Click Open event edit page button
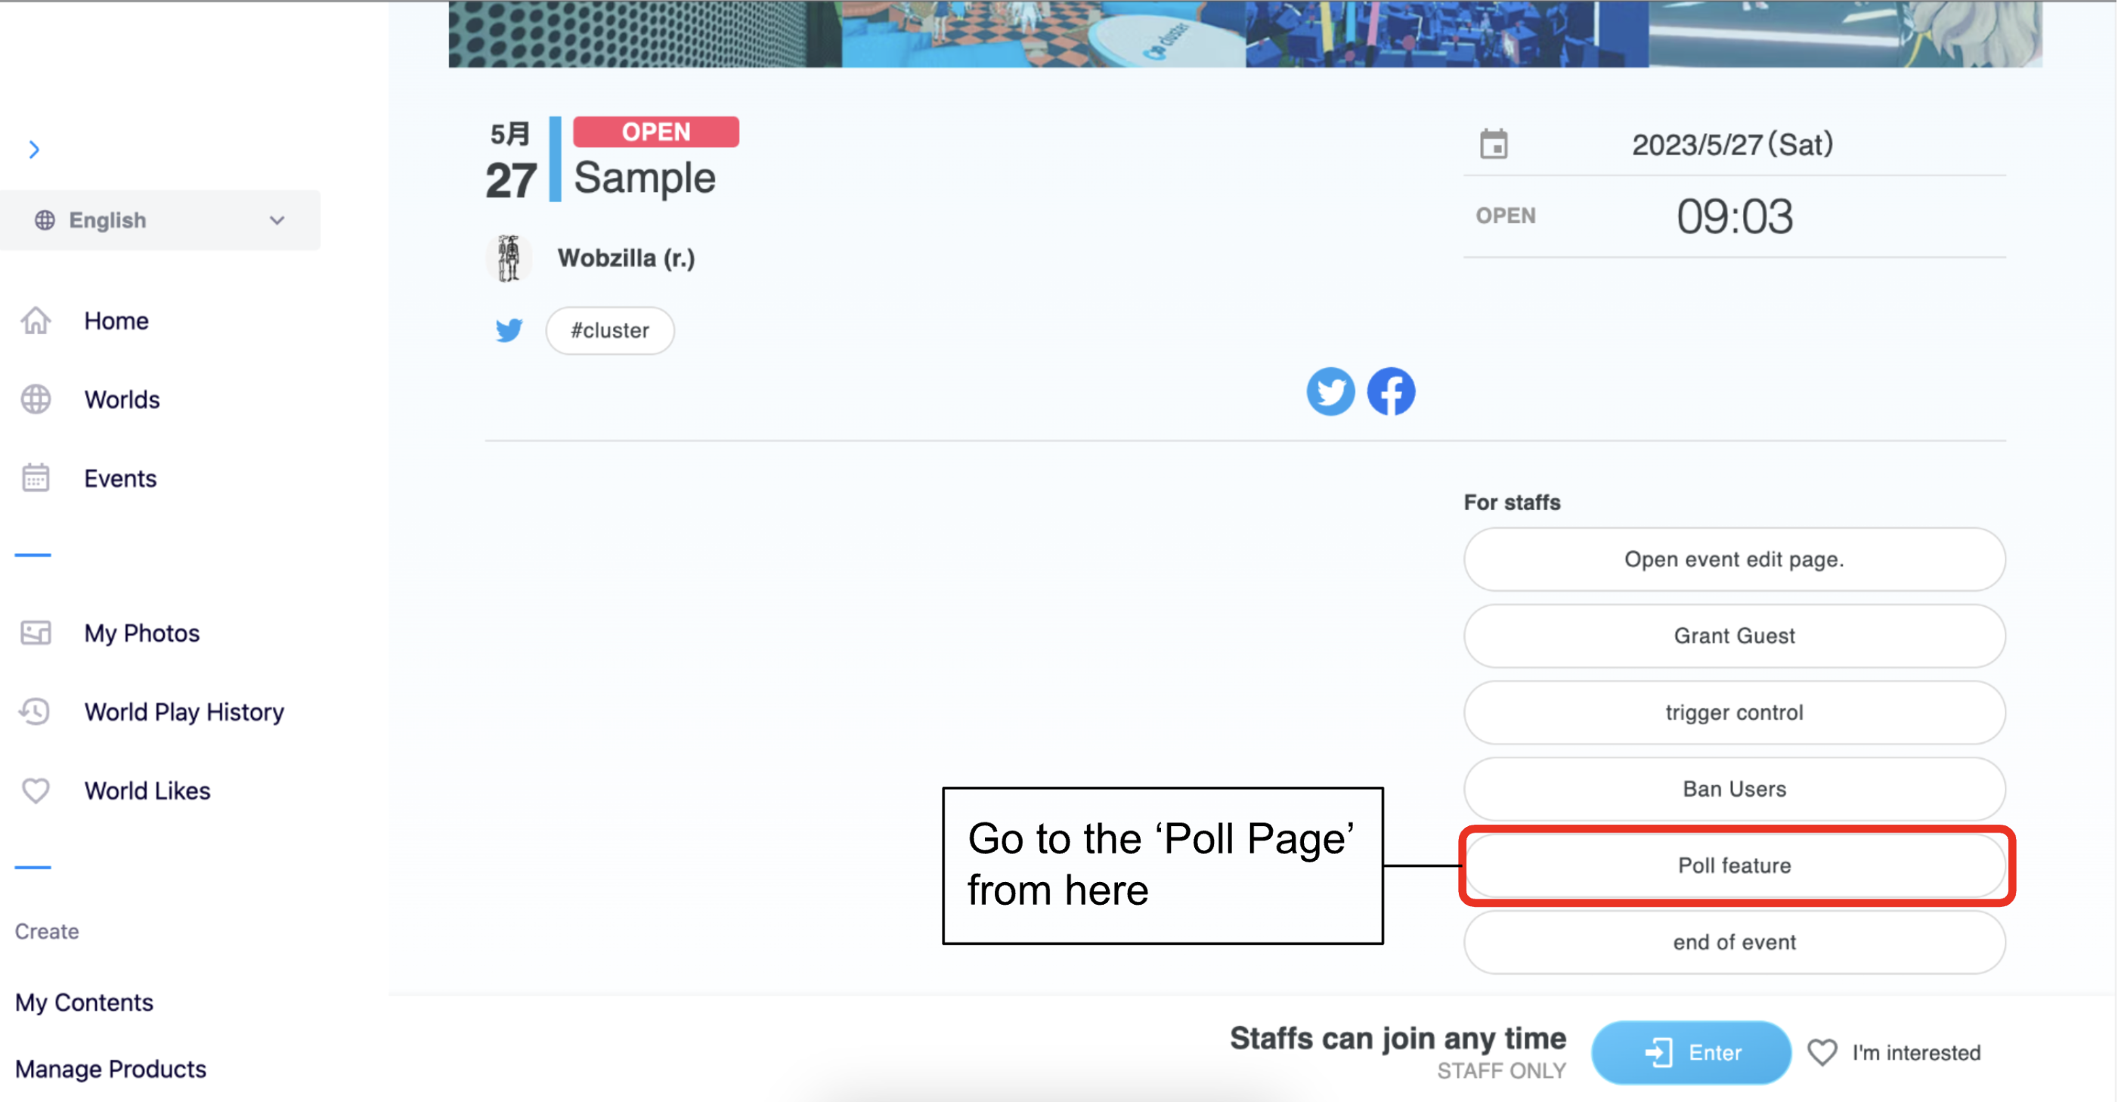 point(1734,559)
